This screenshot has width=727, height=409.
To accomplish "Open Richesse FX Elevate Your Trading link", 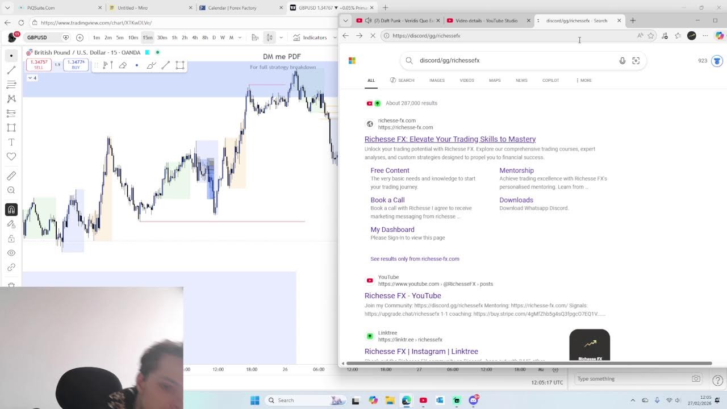I will tap(450, 139).
